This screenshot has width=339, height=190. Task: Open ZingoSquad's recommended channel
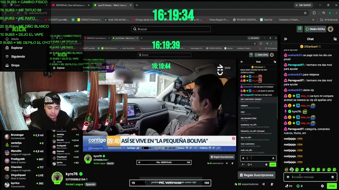(x=24, y=177)
